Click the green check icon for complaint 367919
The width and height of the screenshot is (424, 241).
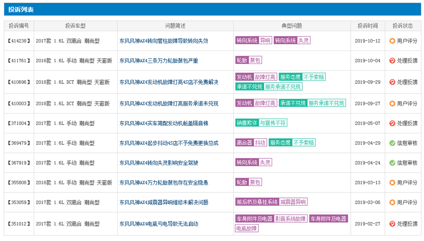392,163
